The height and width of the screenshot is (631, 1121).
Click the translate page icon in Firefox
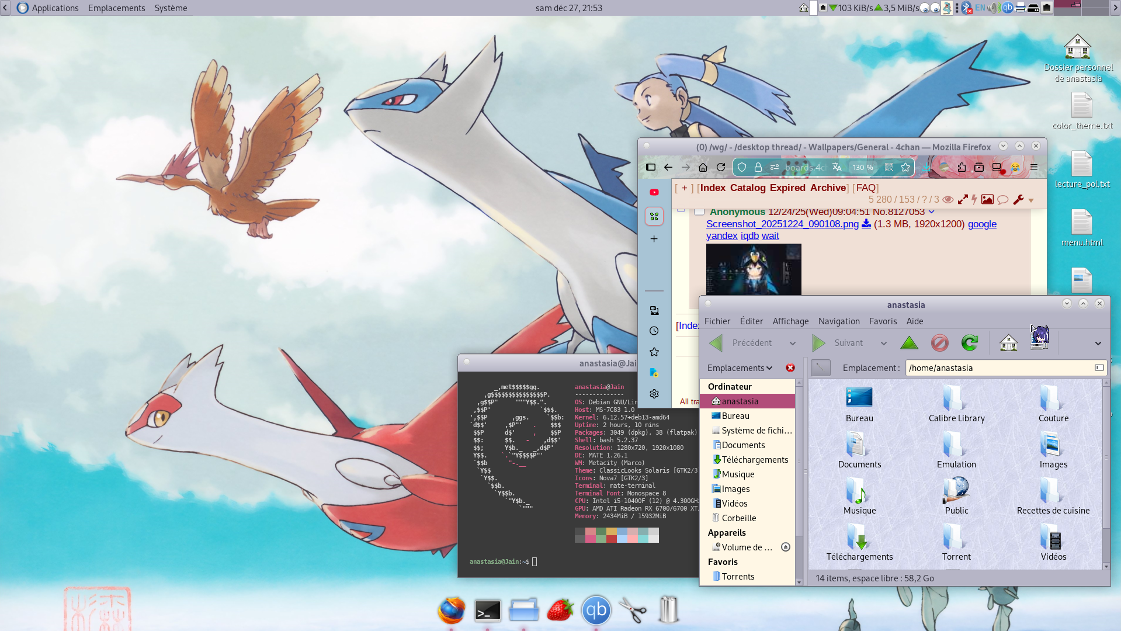click(x=837, y=167)
